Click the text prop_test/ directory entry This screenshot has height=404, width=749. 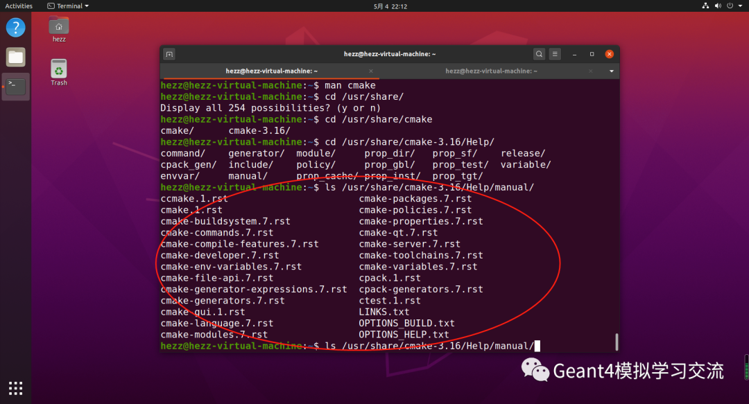[460, 165]
